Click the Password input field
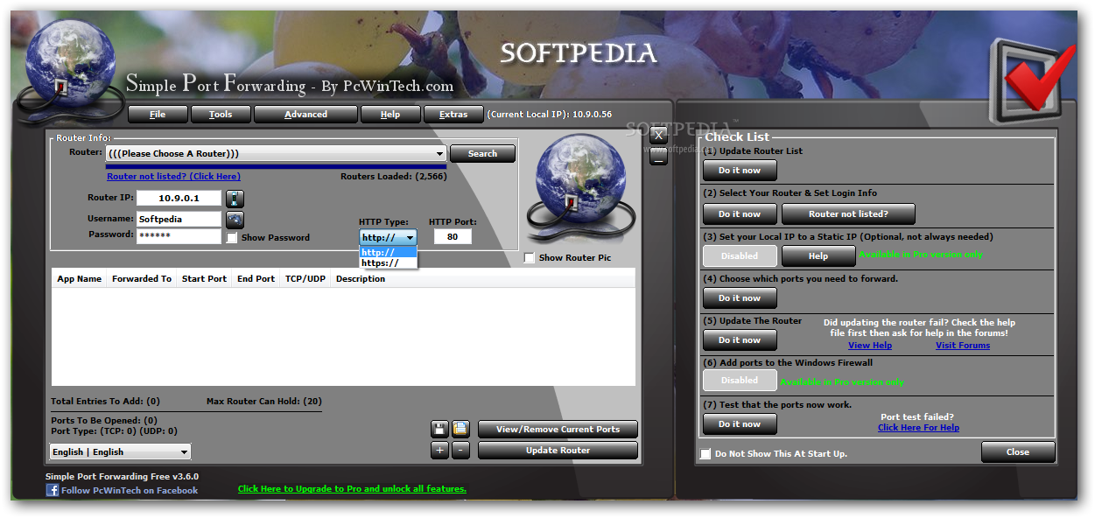The width and height of the screenshot is (1095, 518). tap(179, 236)
